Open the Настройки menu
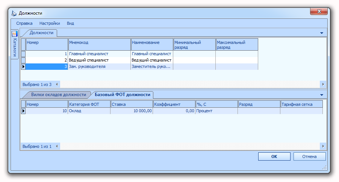This screenshot has width=339, height=182. [x=50, y=23]
